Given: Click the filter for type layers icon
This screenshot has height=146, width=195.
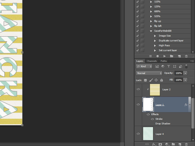Looking at the screenshot, I should pos(169,66).
